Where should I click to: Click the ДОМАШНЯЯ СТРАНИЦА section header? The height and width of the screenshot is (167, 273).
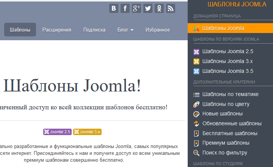pos(217,16)
